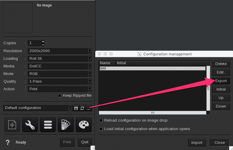
Task: Open the print queue list icon
Action: point(48,125)
